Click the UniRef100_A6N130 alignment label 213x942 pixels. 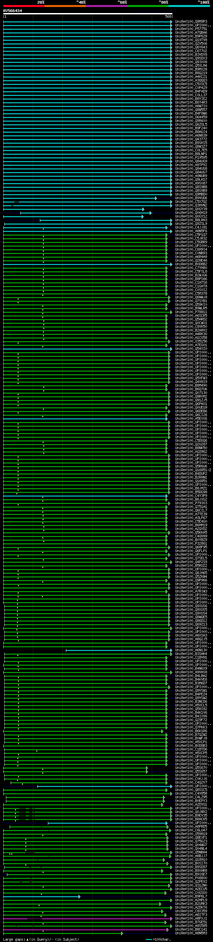(x=191, y=650)
